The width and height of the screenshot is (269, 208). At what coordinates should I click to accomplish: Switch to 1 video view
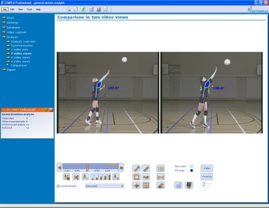(19, 49)
